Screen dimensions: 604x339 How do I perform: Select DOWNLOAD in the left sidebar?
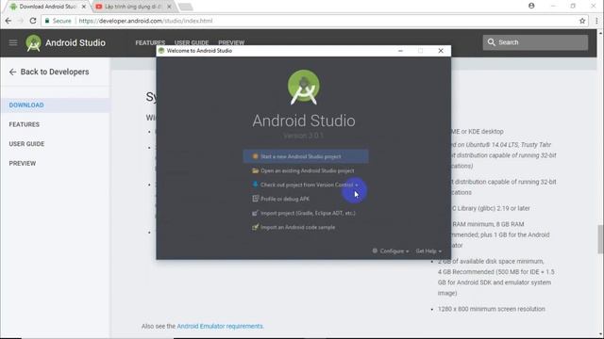(26, 105)
